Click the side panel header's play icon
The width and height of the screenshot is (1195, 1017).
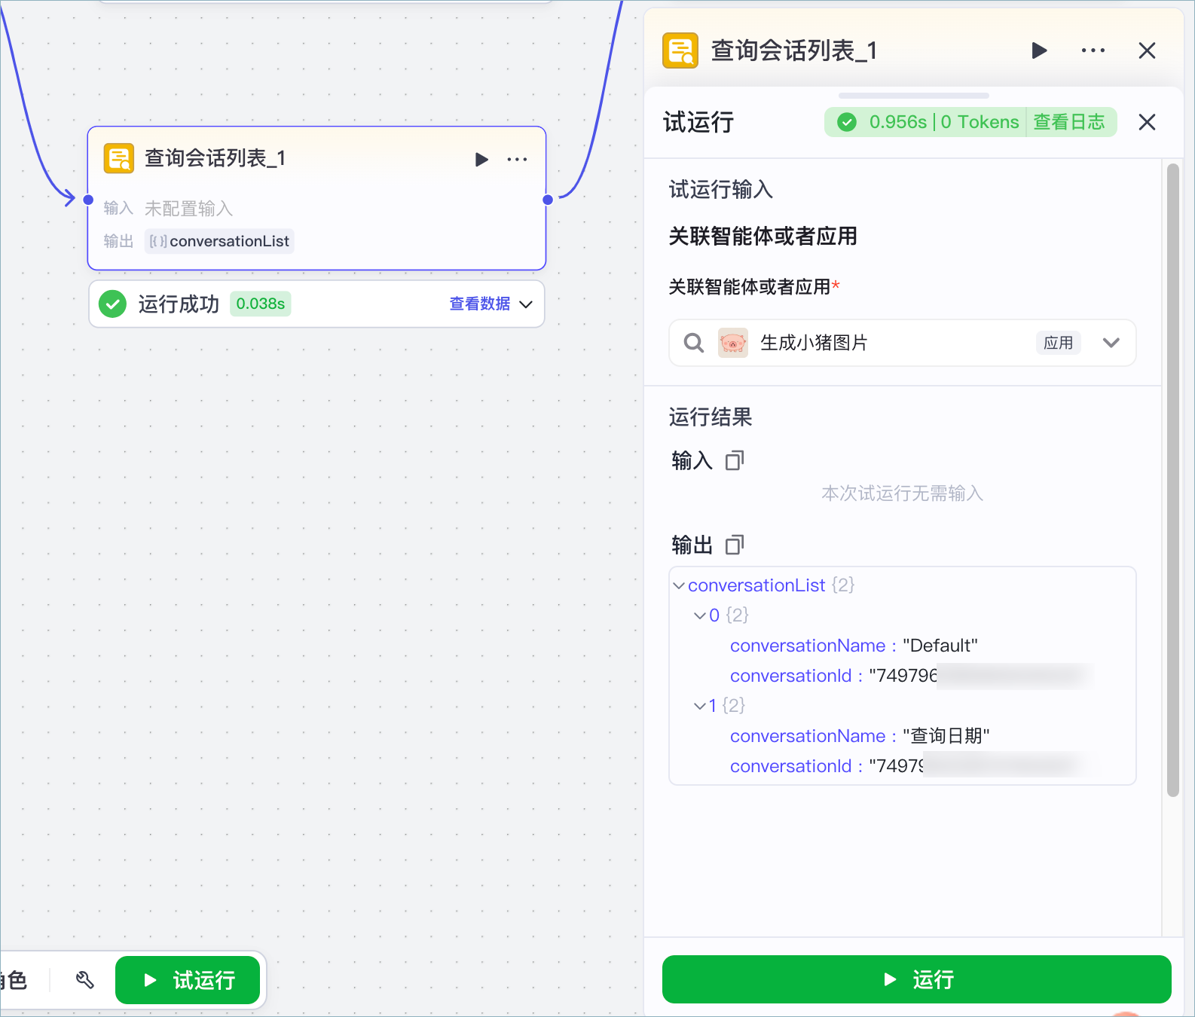coord(1039,50)
